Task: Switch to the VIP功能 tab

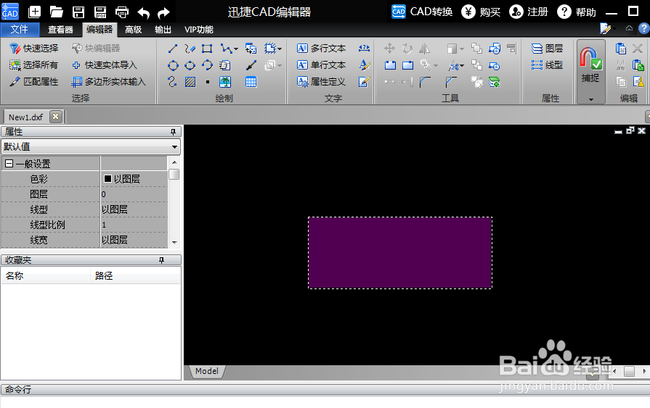Action: (199, 30)
